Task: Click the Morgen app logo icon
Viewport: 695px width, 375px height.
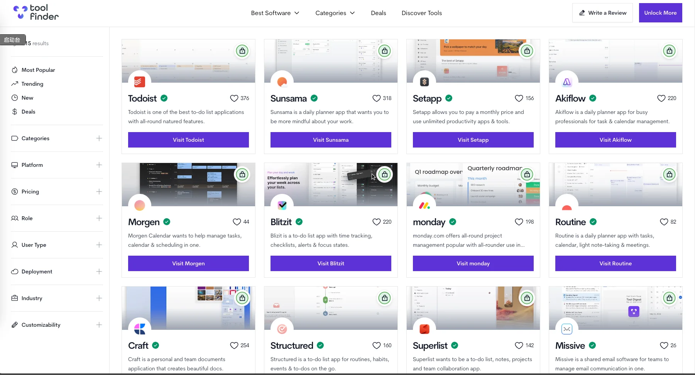Action: tap(140, 205)
